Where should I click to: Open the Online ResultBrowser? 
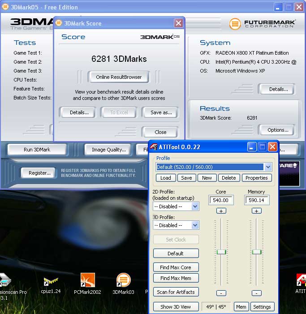[119, 77]
